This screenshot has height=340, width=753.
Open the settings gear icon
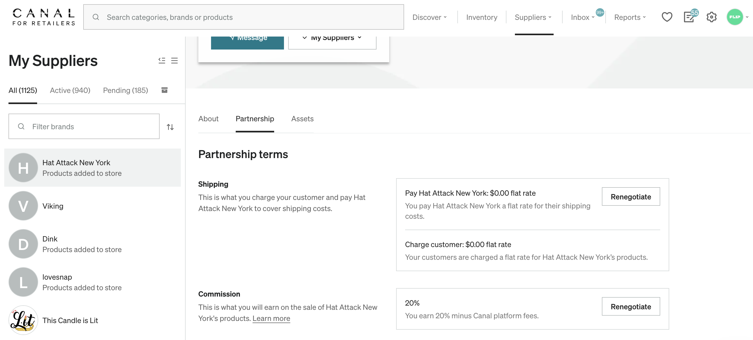click(x=711, y=17)
